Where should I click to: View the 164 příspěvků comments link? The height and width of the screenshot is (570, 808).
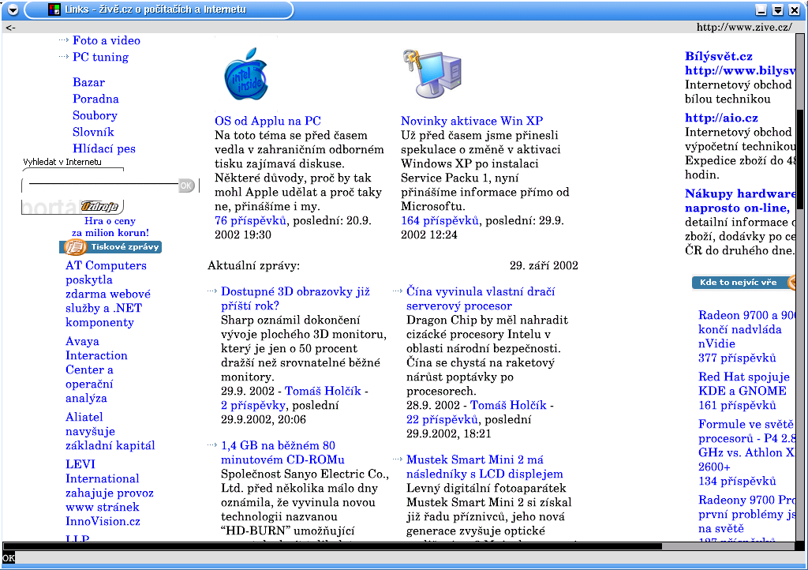coord(440,220)
